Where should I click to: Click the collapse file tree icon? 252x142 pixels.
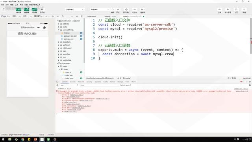pos(82,16)
